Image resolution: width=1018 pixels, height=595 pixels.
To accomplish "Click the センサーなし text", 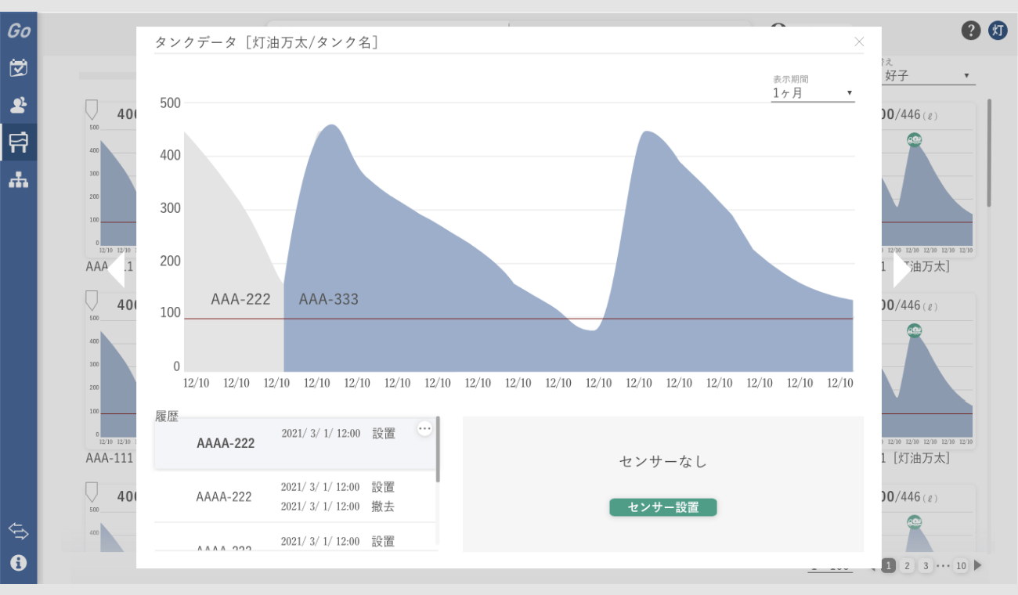I will [663, 461].
